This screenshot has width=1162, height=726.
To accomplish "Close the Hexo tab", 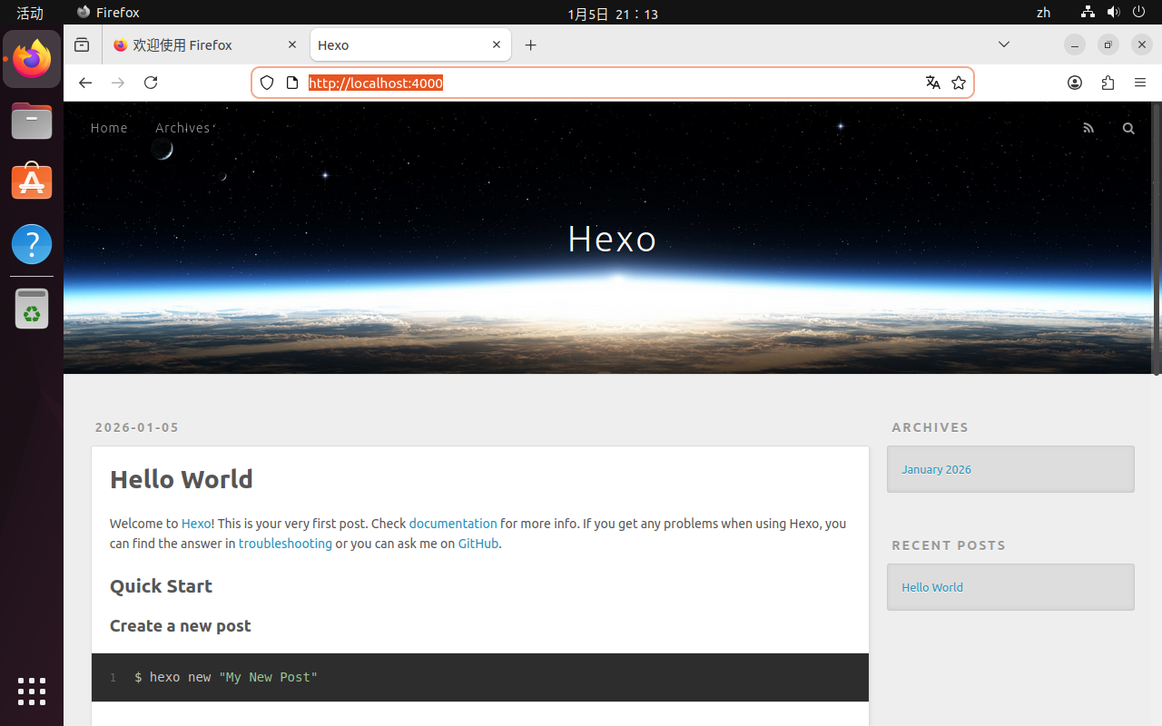I will pyautogui.click(x=497, y=44).
